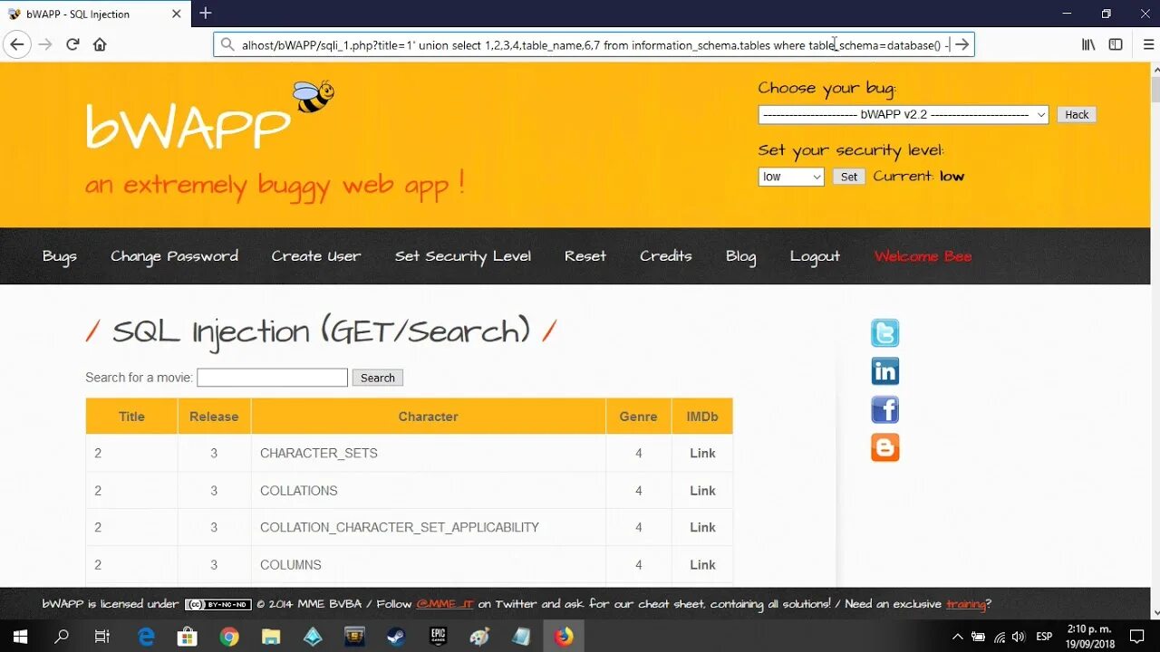This screenshot has width=1160, height=652.
Task: Open the Link for COLLATION_CHARACTER_SET_APPLICABILITY row
Action: (x=702, y=527)
